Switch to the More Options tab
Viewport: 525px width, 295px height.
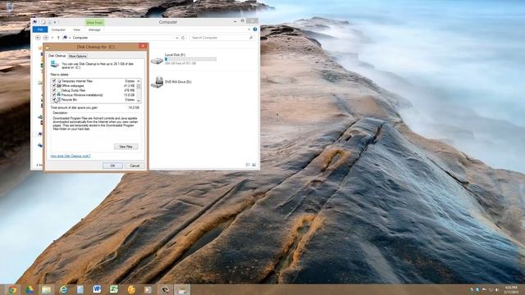[77, 57]
